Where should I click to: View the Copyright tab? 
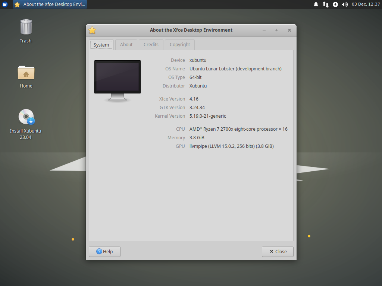[x=179, y=44]
